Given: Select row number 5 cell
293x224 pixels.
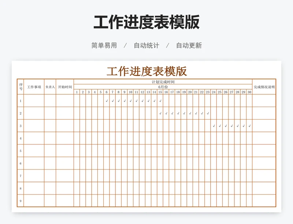Looking at the screenshot, I should point(21,151).
